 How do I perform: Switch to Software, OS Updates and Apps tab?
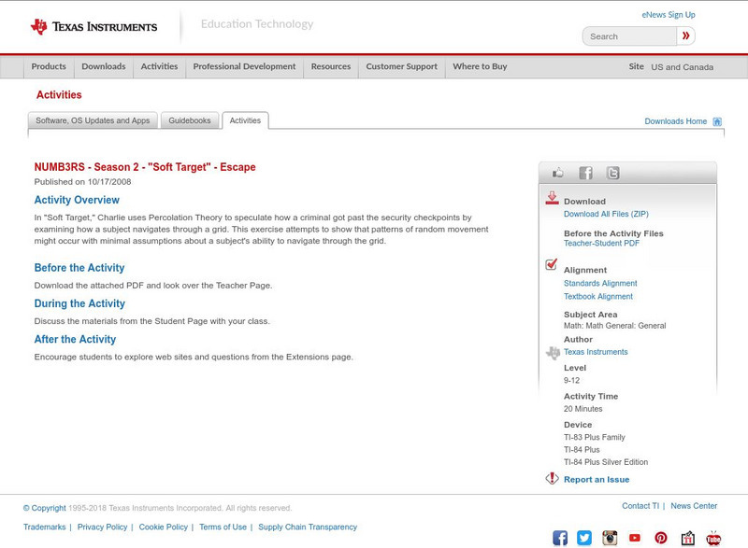coord(93,120)
